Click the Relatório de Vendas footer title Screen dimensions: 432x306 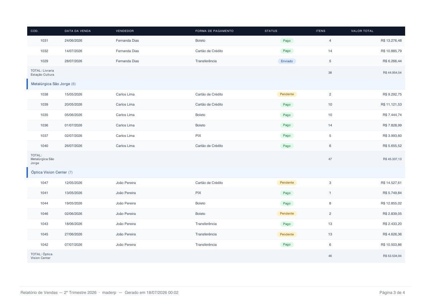pyautogui.click(x=39, y=293)
